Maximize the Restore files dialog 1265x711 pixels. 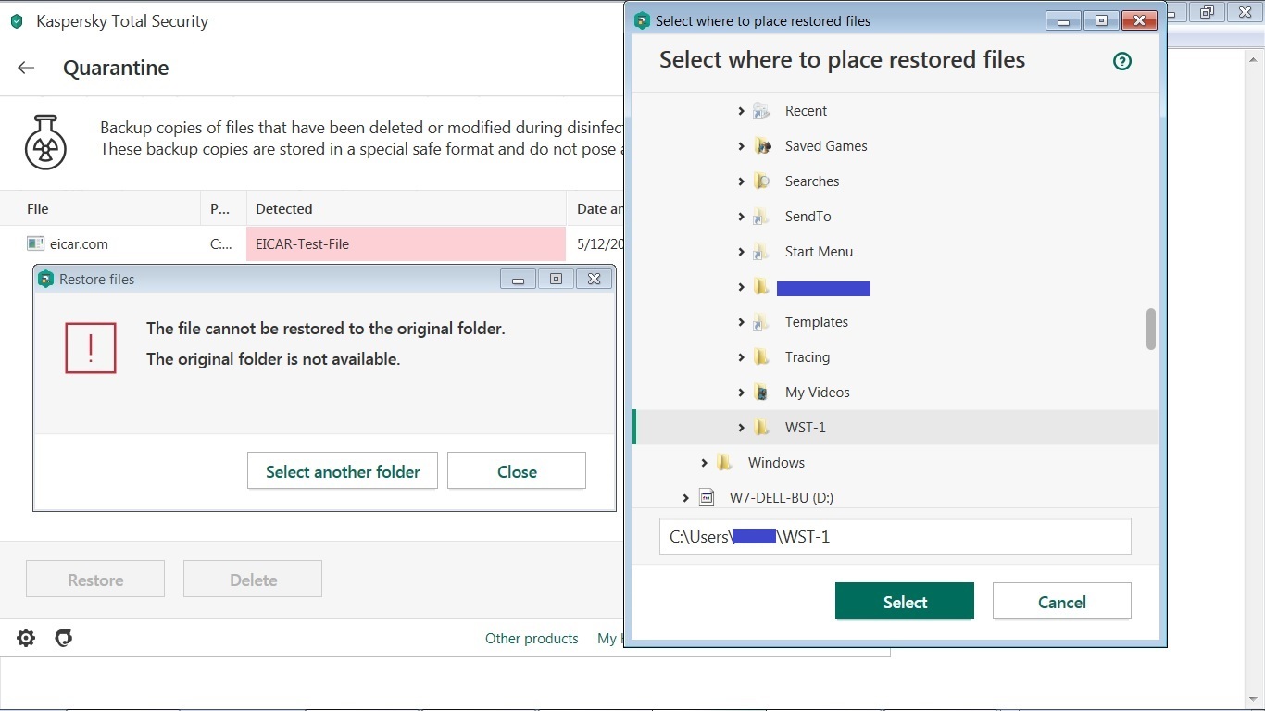[556, 279]
